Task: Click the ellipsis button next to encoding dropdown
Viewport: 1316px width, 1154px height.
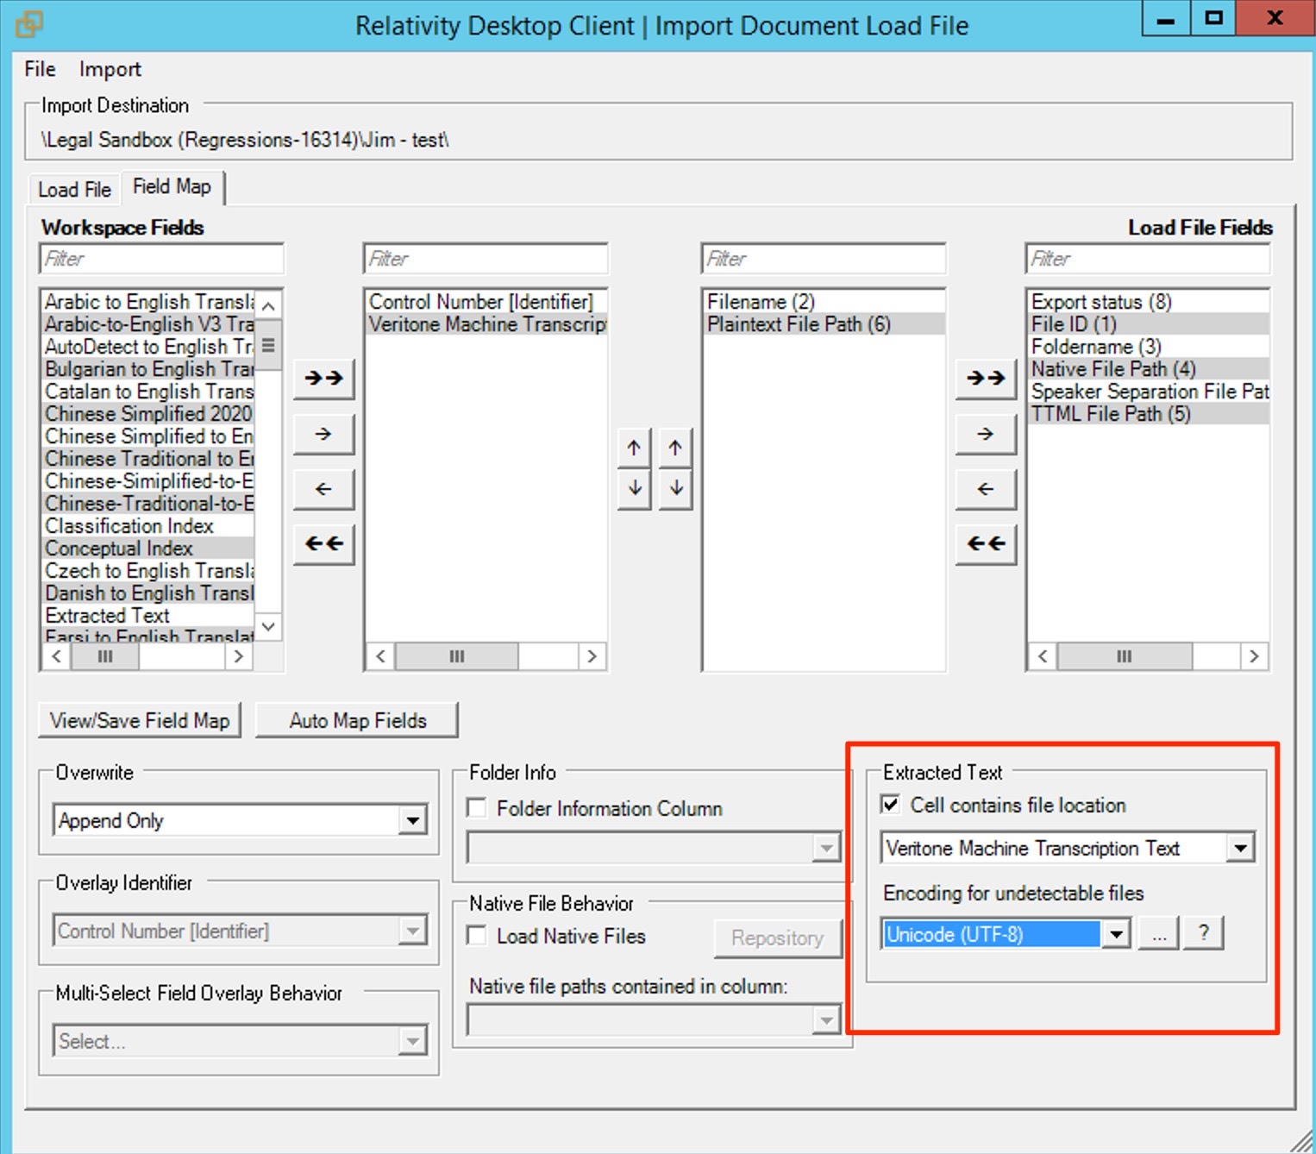Action: [x=1159, y=933]
